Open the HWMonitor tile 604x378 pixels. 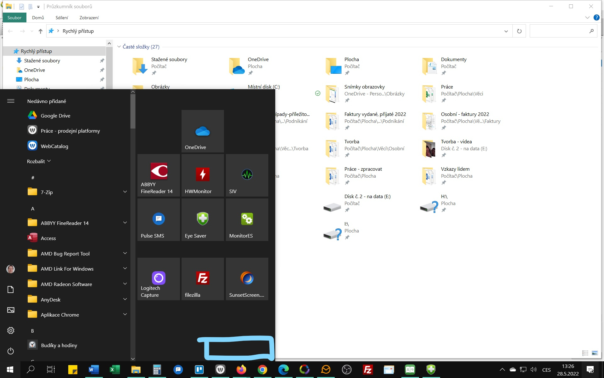pos(203,175)
